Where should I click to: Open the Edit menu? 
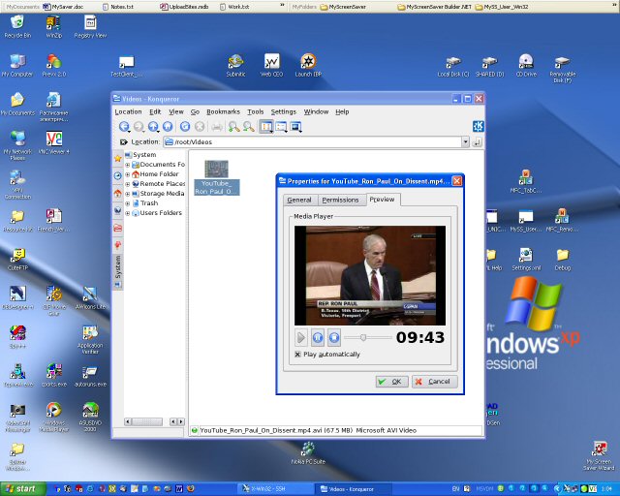(155, 112)
